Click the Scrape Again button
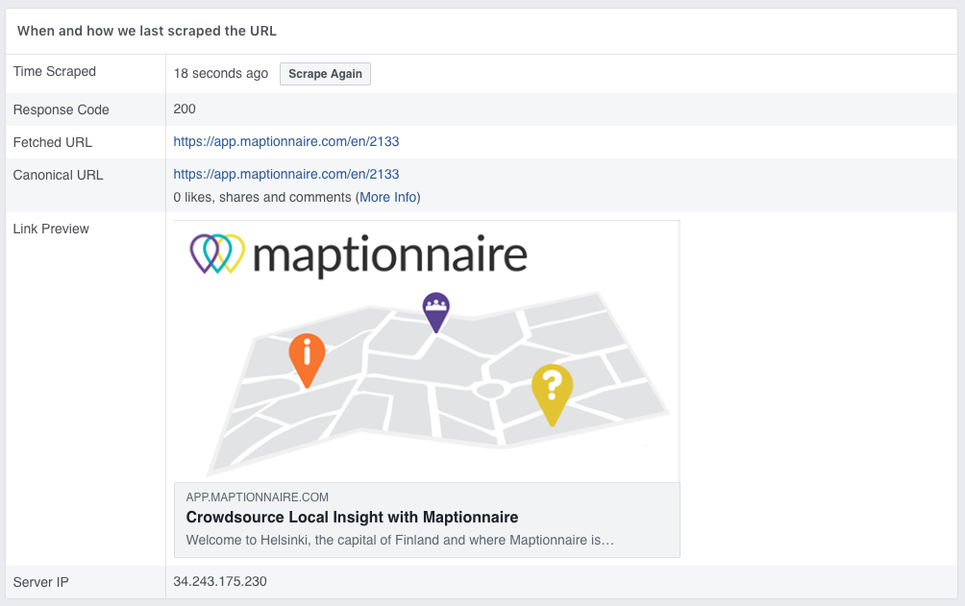The height and width of the screenshot is (606, 965). point(325,74)
